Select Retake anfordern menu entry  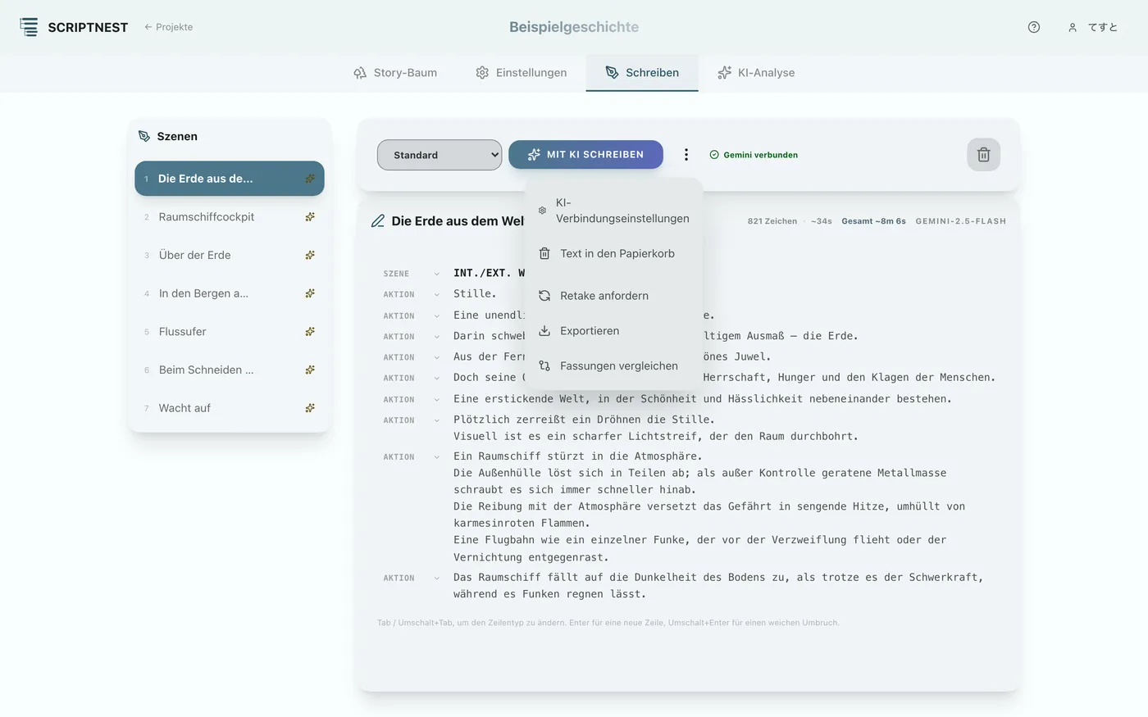[613, 296]
